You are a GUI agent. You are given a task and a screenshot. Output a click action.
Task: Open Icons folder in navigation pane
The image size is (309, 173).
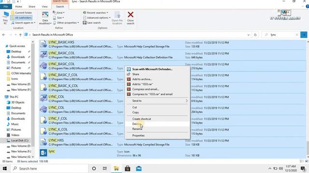14,79
